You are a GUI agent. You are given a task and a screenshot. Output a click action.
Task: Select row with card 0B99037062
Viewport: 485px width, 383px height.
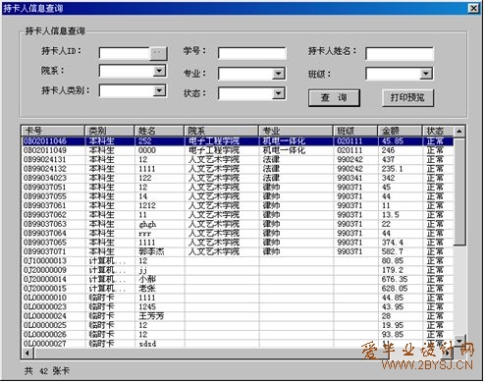click(238, 215)
